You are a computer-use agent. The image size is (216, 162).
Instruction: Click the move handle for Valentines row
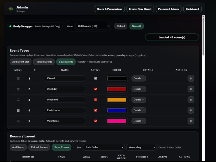[x=18, y=121]
